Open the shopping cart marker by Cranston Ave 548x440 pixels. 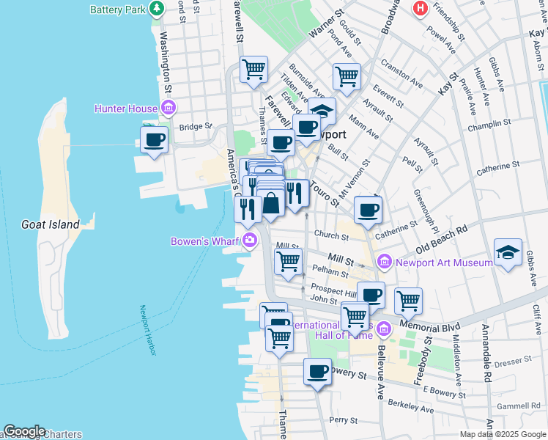tap(347, 76)
